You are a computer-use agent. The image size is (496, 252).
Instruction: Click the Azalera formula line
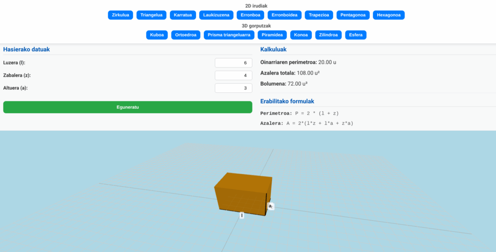tap(307, 123)
